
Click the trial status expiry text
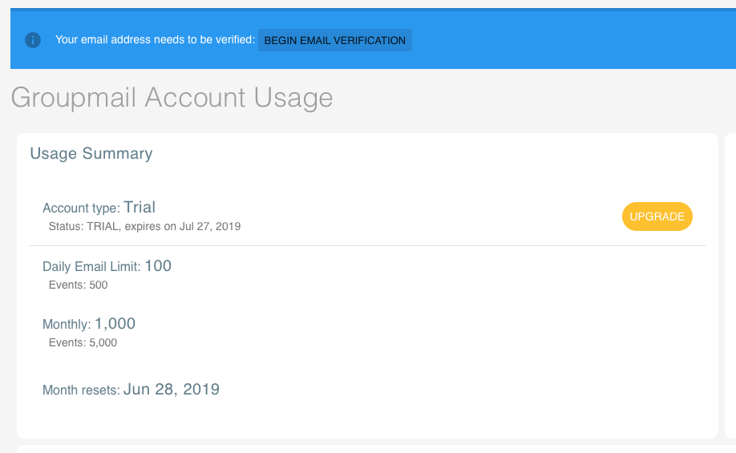pos(144,226)
